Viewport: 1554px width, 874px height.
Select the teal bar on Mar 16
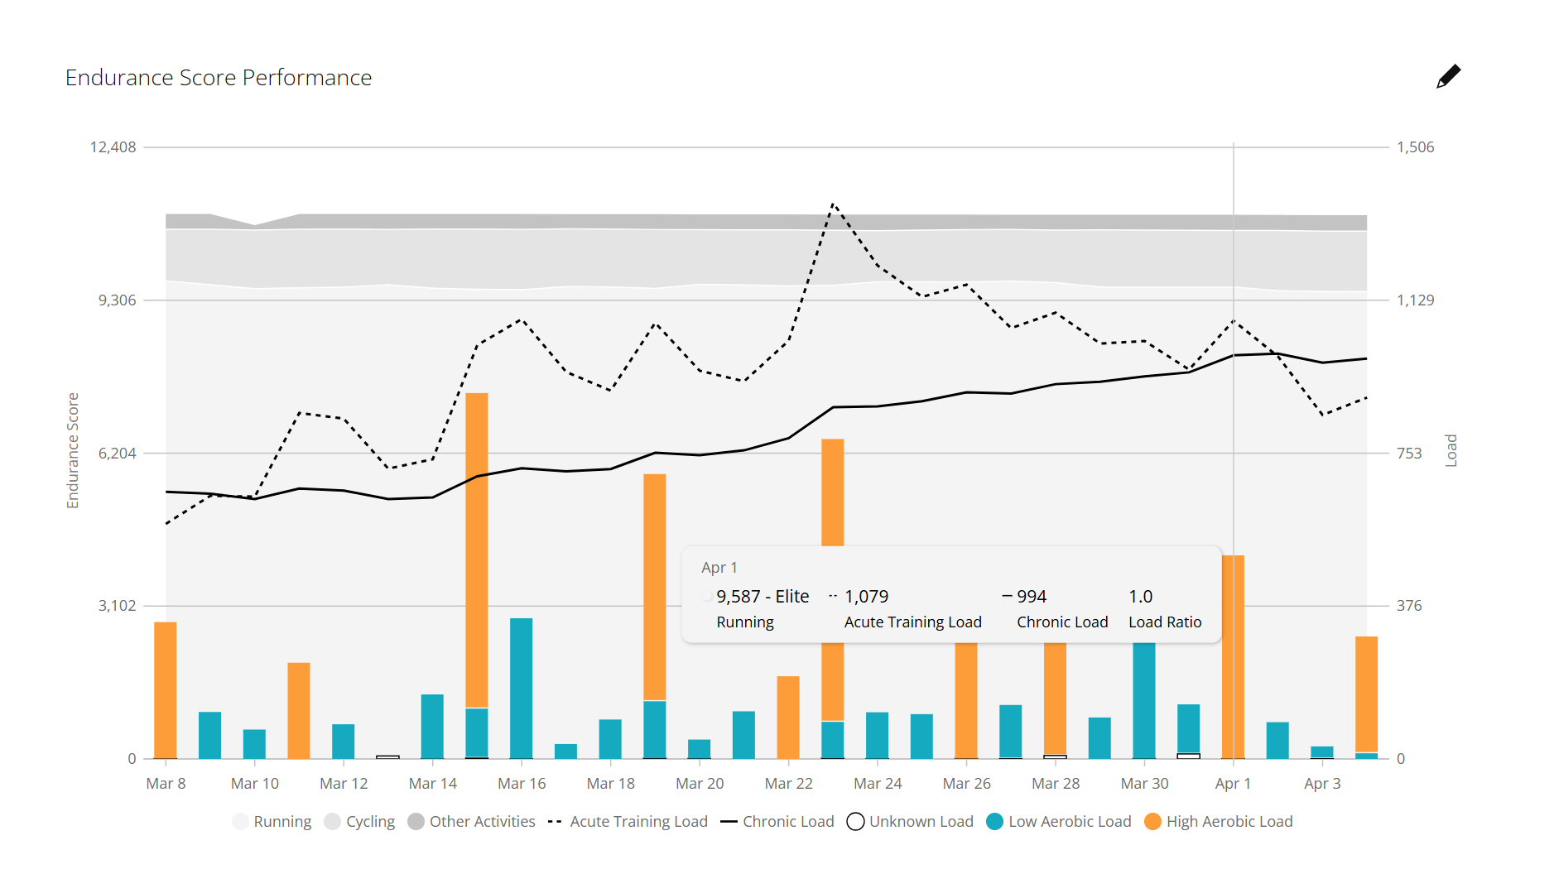click(522, 687)
